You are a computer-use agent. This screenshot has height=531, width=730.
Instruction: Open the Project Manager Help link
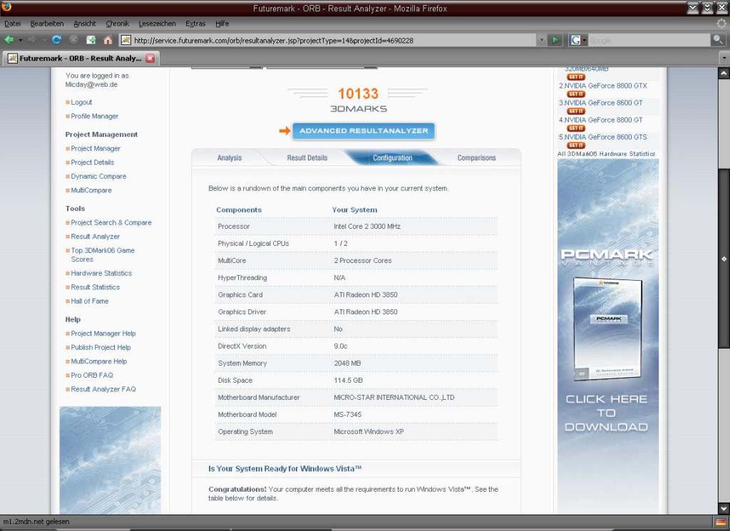coord(103,334)
